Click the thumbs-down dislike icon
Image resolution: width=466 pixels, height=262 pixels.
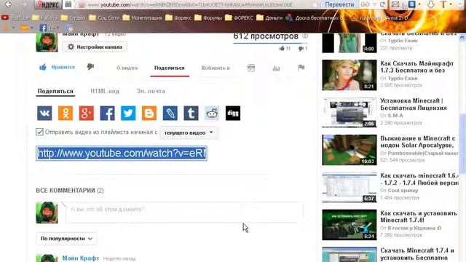(90, 67)
